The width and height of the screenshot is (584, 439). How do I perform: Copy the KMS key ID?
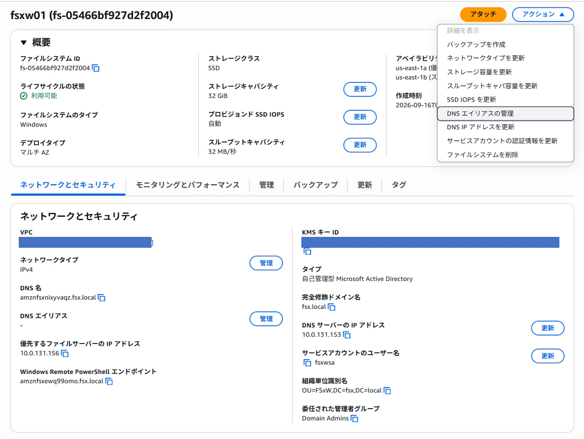[308, 252]
